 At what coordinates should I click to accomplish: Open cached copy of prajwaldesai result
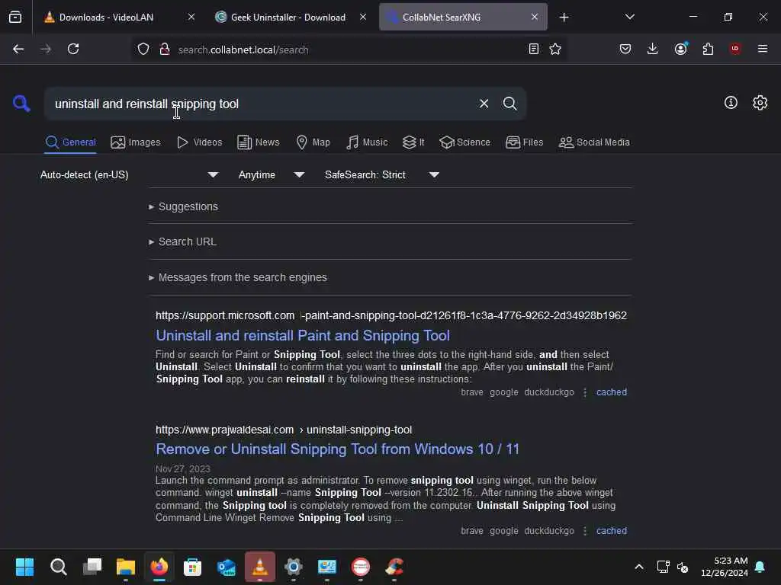pyautogui.click(x=611, y=531)
